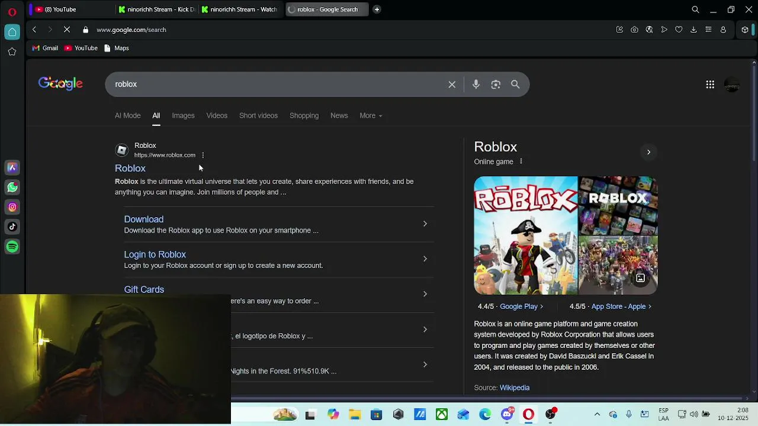
Task: Select the Short videos search tab
Action: click(x=258, y=115)
